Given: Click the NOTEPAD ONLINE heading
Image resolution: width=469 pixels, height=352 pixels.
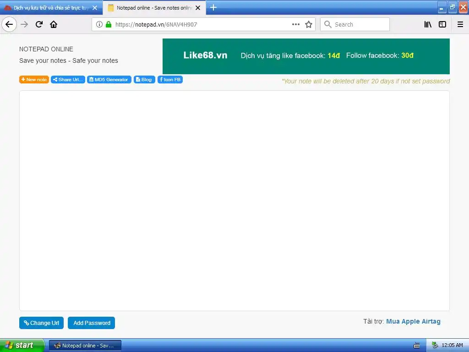Looking at the screenshot, I should (x=46, y=49).
